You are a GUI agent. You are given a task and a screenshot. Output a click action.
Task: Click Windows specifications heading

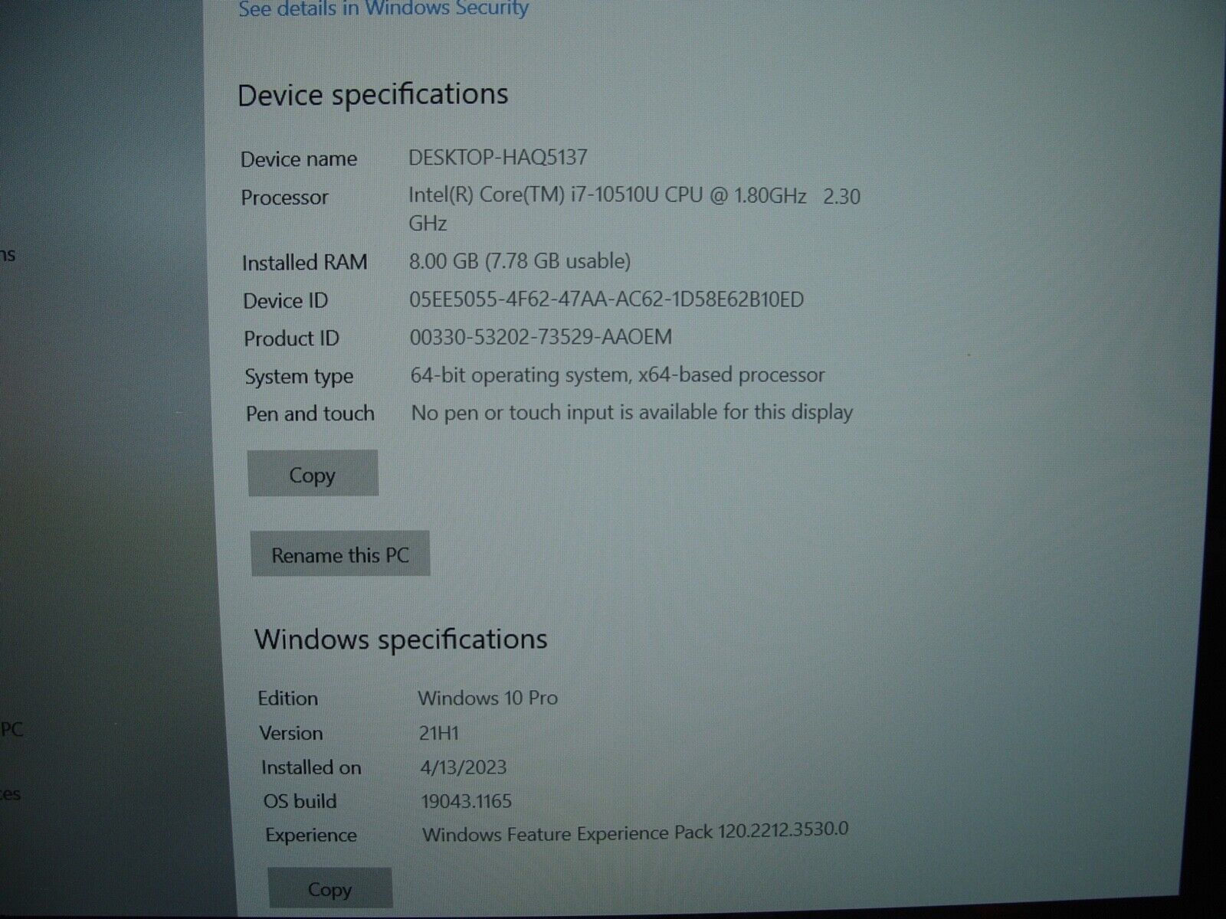(401, 639)
